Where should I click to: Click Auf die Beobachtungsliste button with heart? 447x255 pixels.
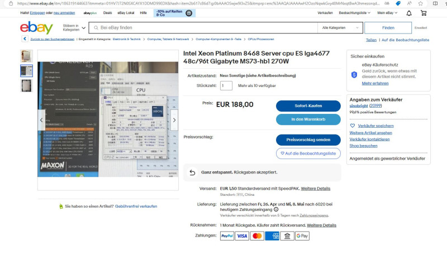pos(308,153)
